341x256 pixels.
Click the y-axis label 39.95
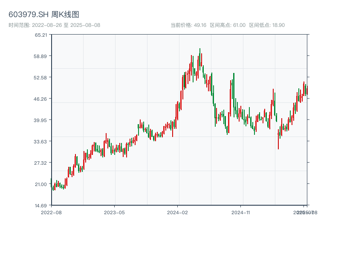pyautogui.click(x=40, y=120)
